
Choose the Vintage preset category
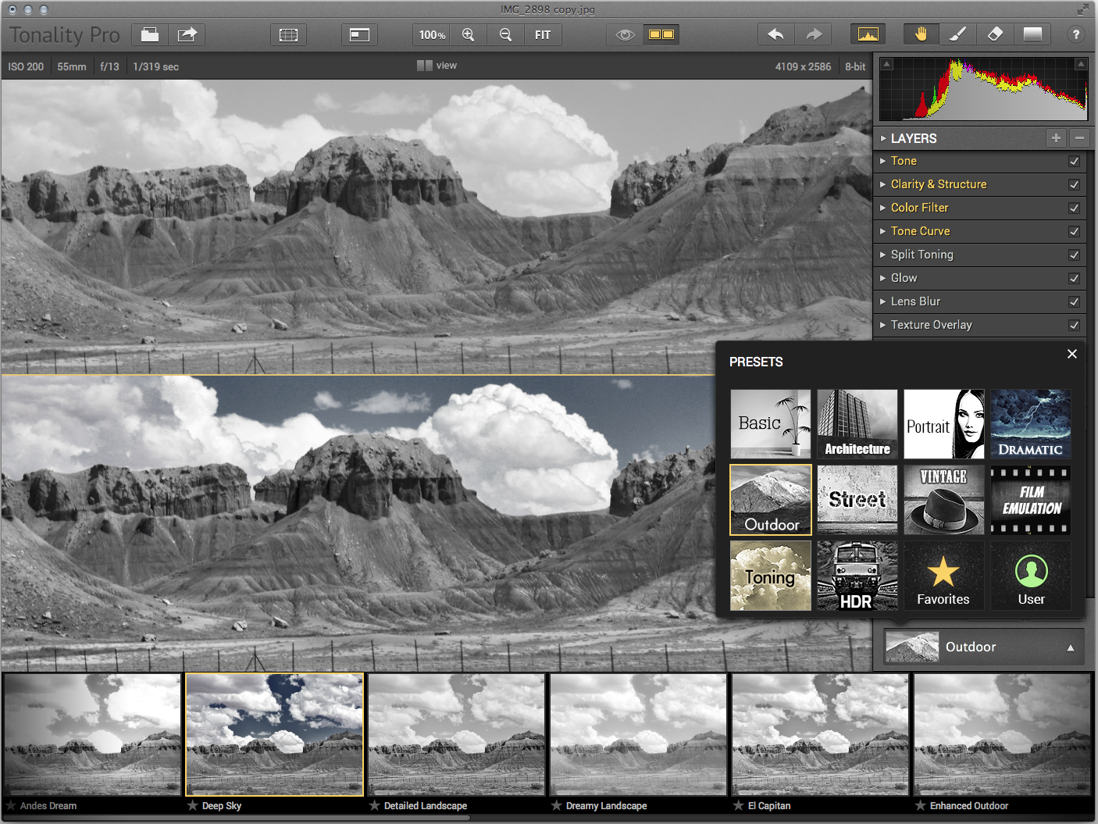point(944,500)
